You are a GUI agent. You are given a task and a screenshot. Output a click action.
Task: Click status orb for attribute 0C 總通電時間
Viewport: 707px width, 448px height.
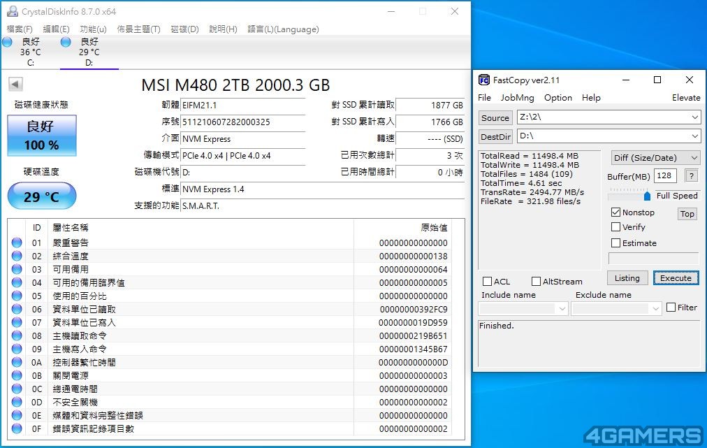[x=17, y=389]
